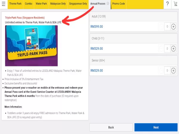Click the blue Next button

tap(156, 127)
